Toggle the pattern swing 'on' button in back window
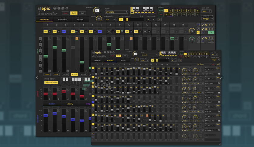Viewport: 254px width, 147px height. click(121, 19)
